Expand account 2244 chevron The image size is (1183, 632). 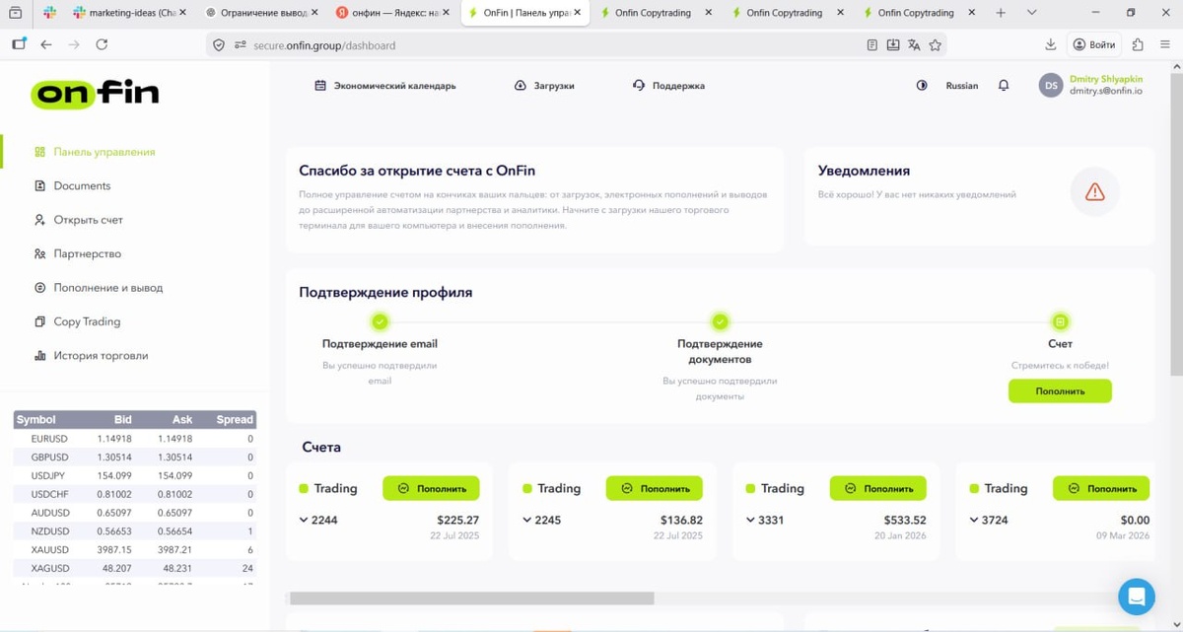tap(304, 520)
